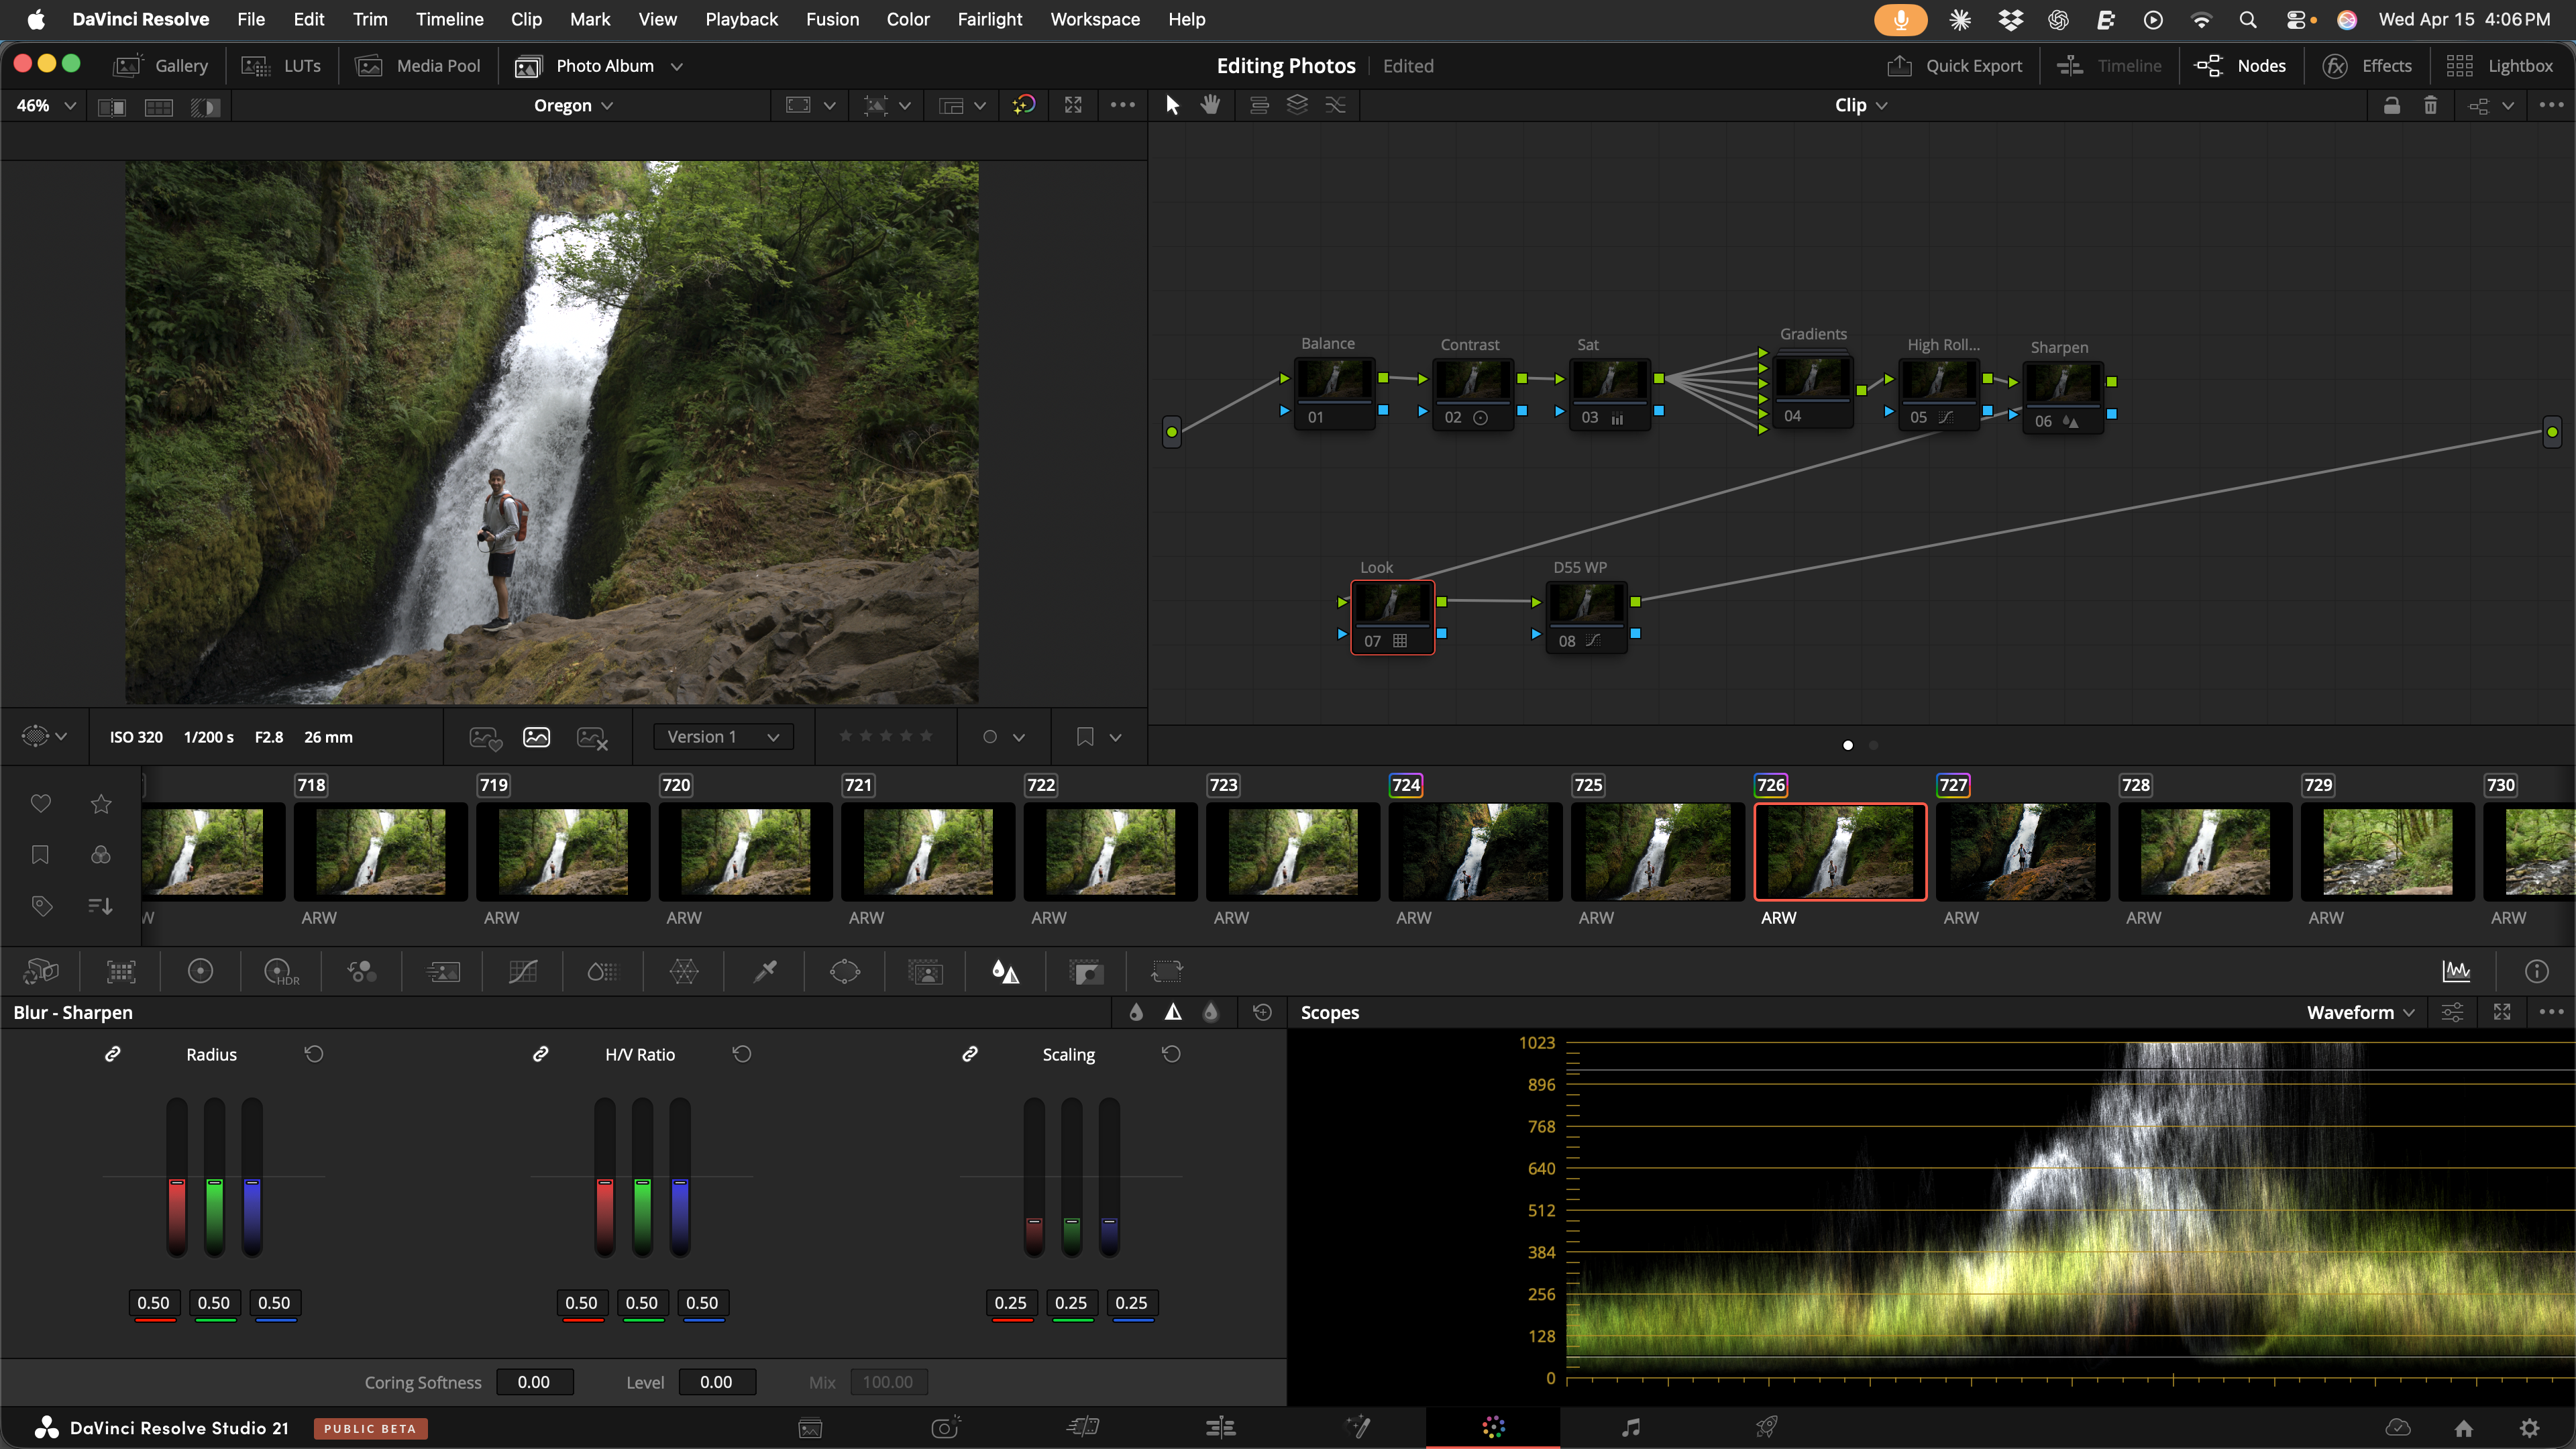This screenshot has height=1449, width=2576.
Task: Open the Playback menu
Action: (741, 19)
